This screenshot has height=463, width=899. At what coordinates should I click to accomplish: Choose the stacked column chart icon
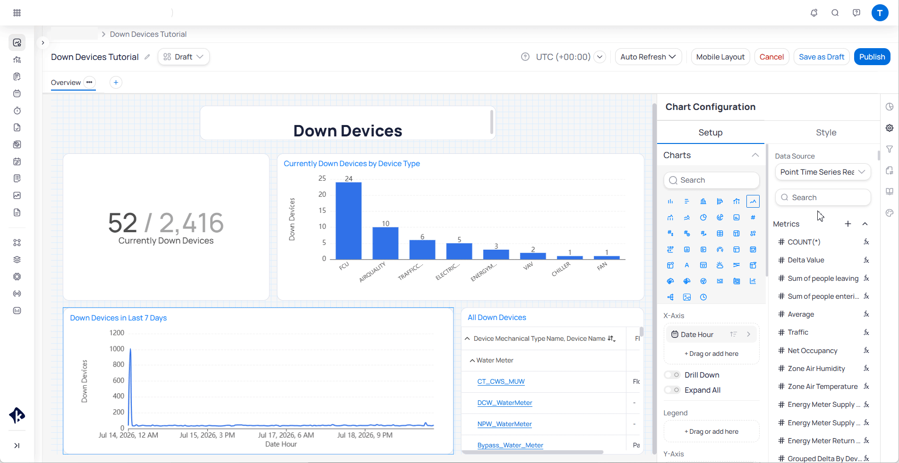pos(703,202)
